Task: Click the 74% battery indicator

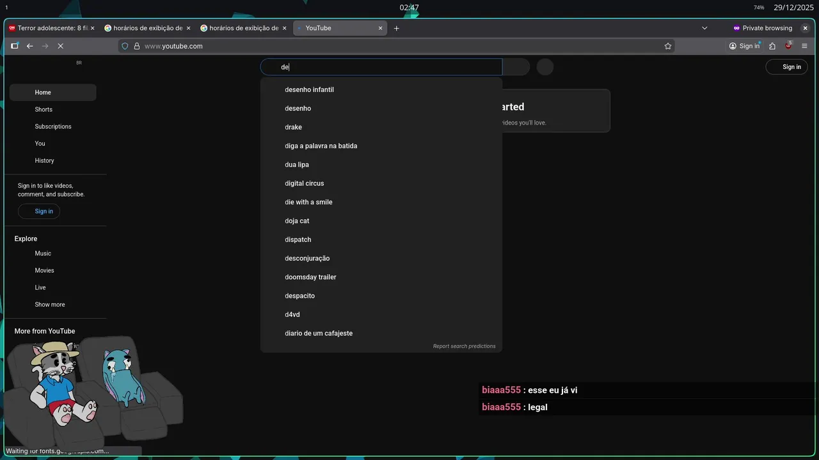Action: click(759, 8)
